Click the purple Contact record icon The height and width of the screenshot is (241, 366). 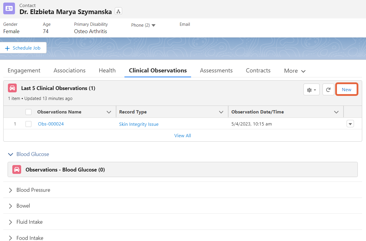click(9, 9)
